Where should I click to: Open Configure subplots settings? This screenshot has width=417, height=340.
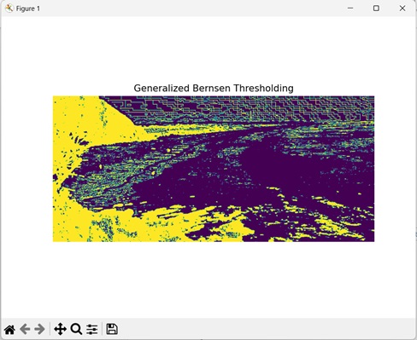92,330
